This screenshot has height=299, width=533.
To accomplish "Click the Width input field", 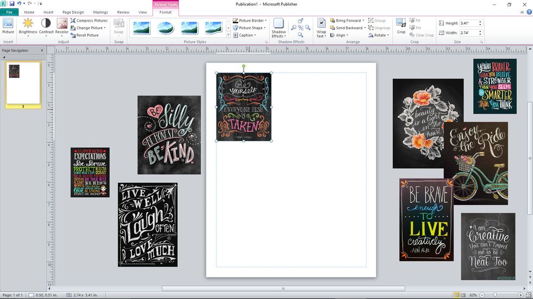I will point(468,33).
